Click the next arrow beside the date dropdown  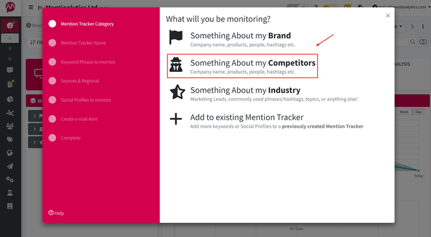point(412,26)
